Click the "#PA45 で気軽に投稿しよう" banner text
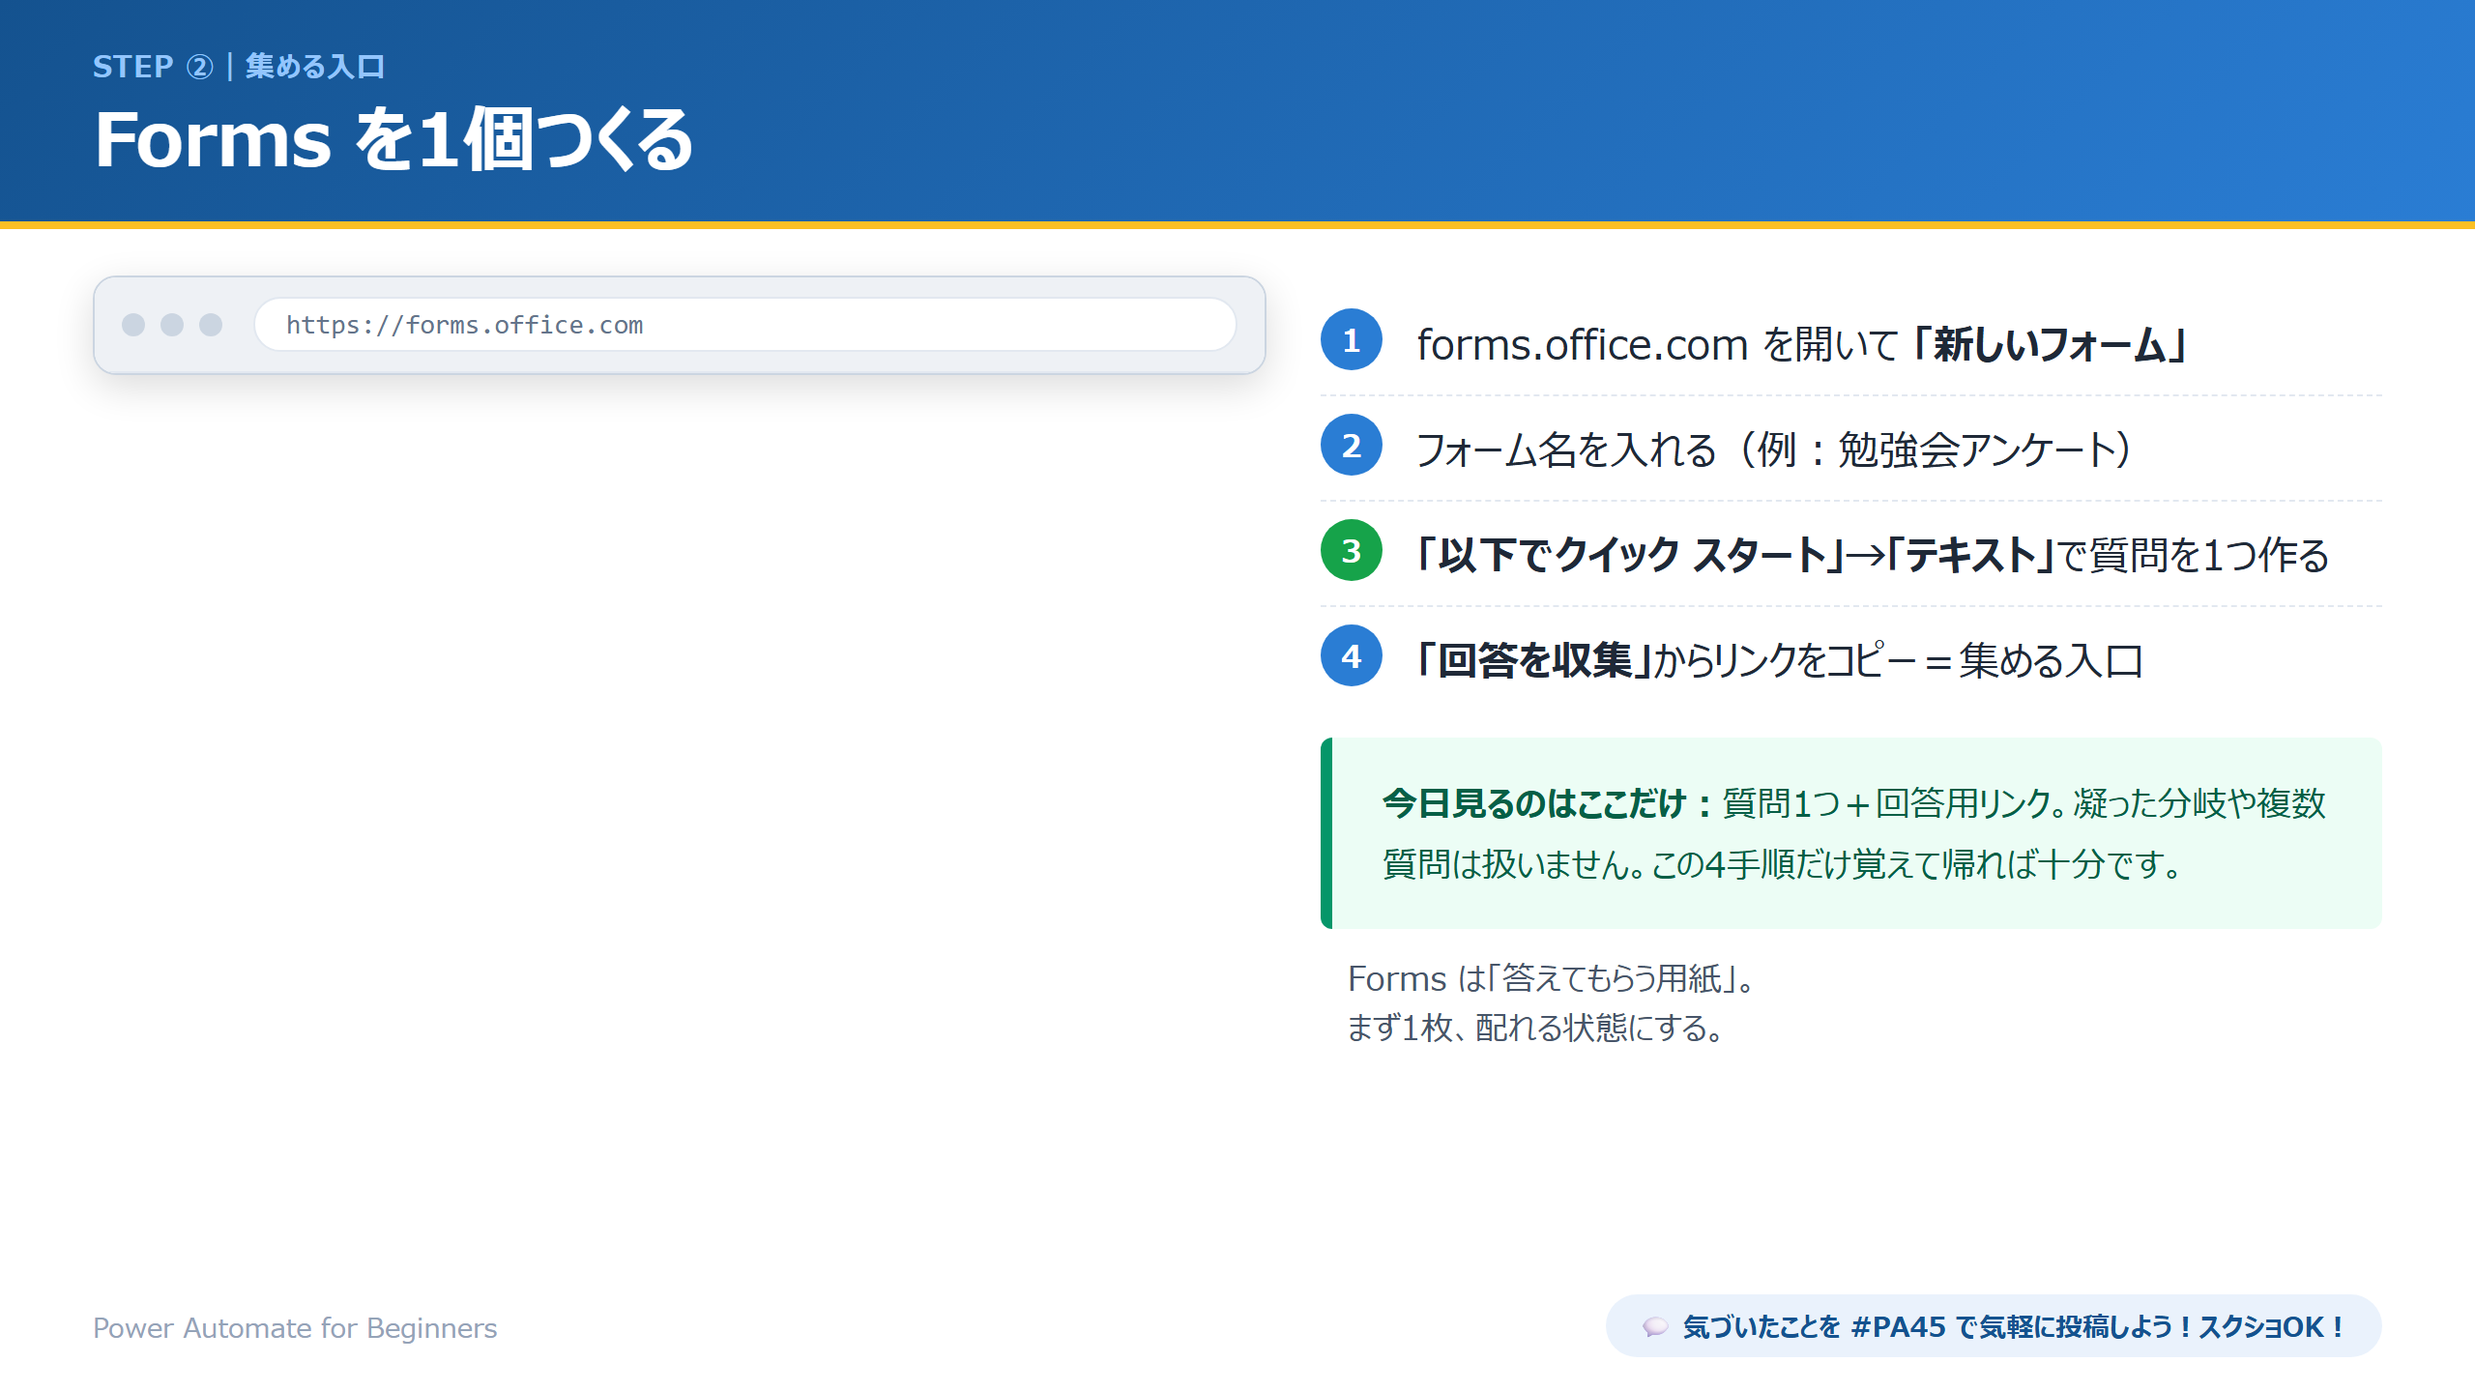The image size is (2475, 1392). coord(2011,1326)
